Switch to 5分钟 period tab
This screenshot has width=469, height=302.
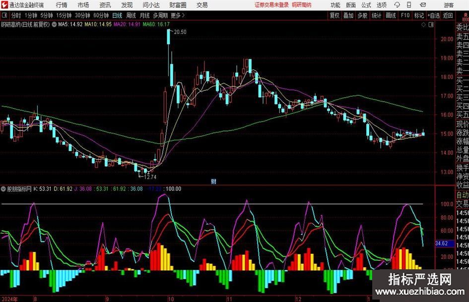(46, 15)
